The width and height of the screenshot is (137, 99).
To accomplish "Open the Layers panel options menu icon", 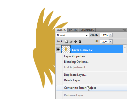I will click(124, 30).
